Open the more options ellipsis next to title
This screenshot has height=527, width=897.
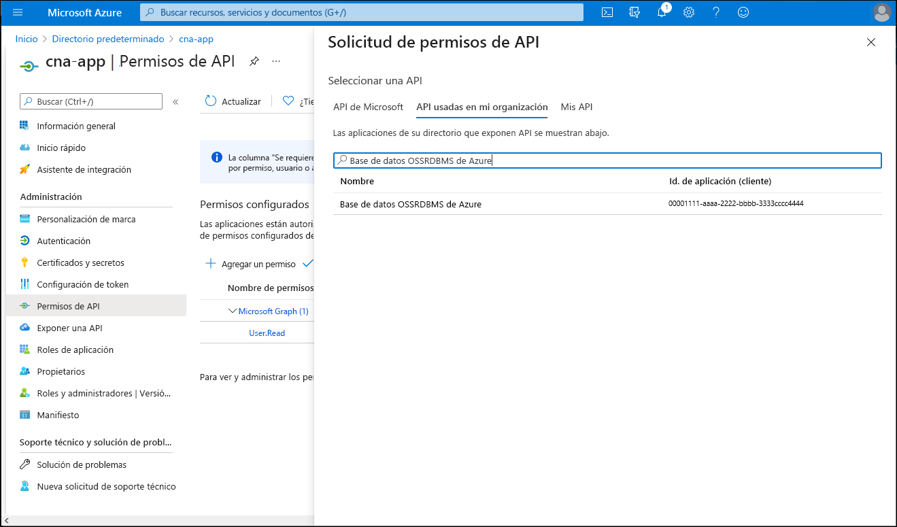276,61
